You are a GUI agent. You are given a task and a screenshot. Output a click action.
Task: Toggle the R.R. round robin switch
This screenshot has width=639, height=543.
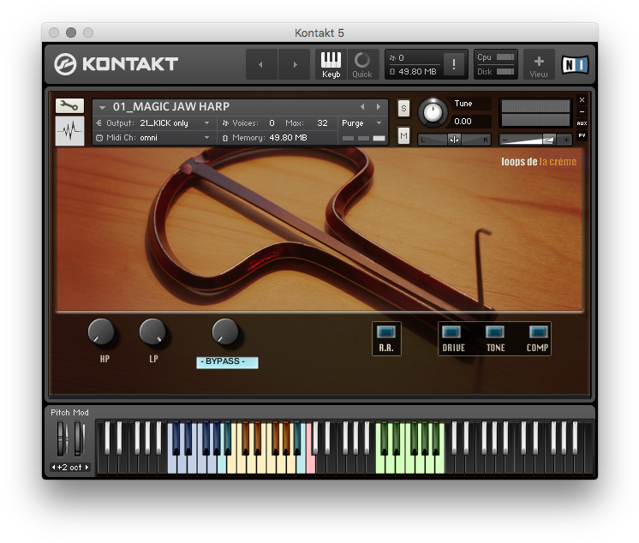click(x=386, y=332)
